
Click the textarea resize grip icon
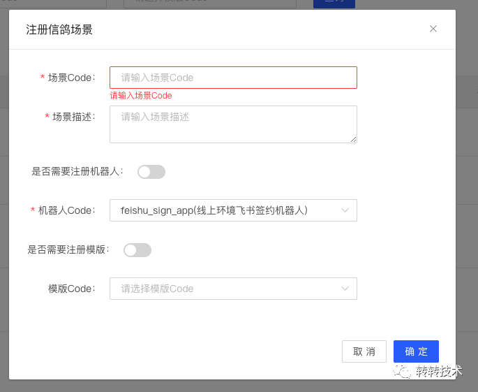pyautogui.click(x=353, y=140)
